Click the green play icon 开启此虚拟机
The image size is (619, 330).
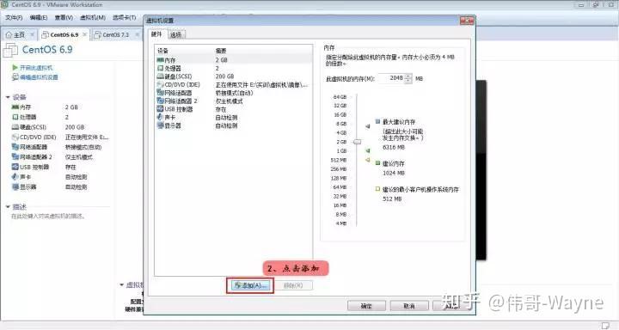pos(15,68)
